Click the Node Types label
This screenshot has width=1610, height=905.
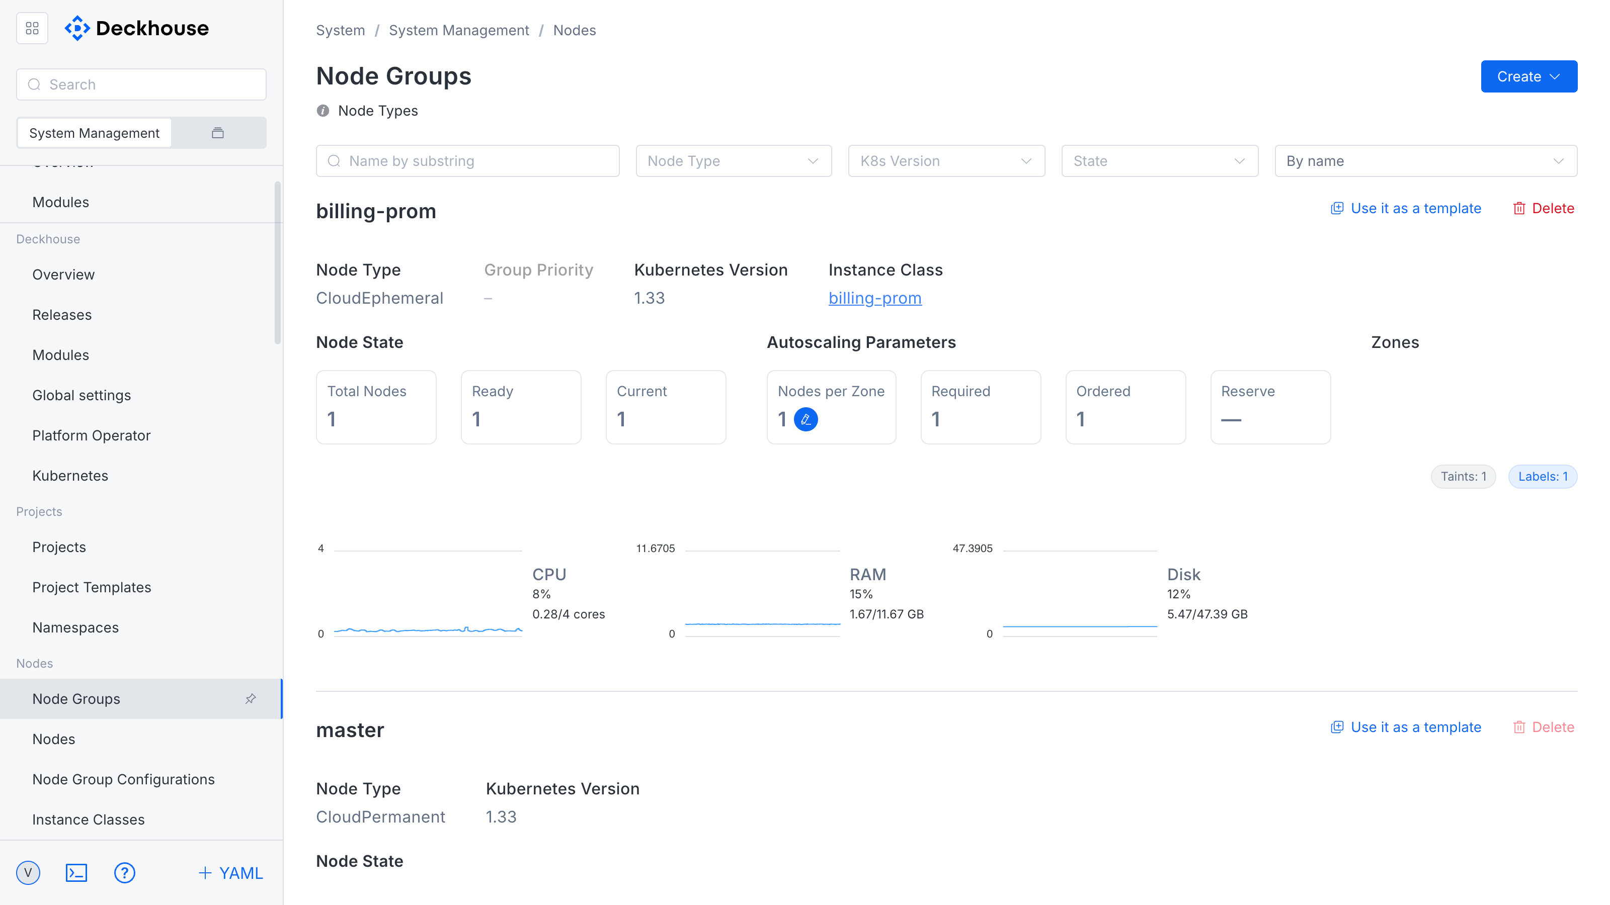tap(378, 111)
